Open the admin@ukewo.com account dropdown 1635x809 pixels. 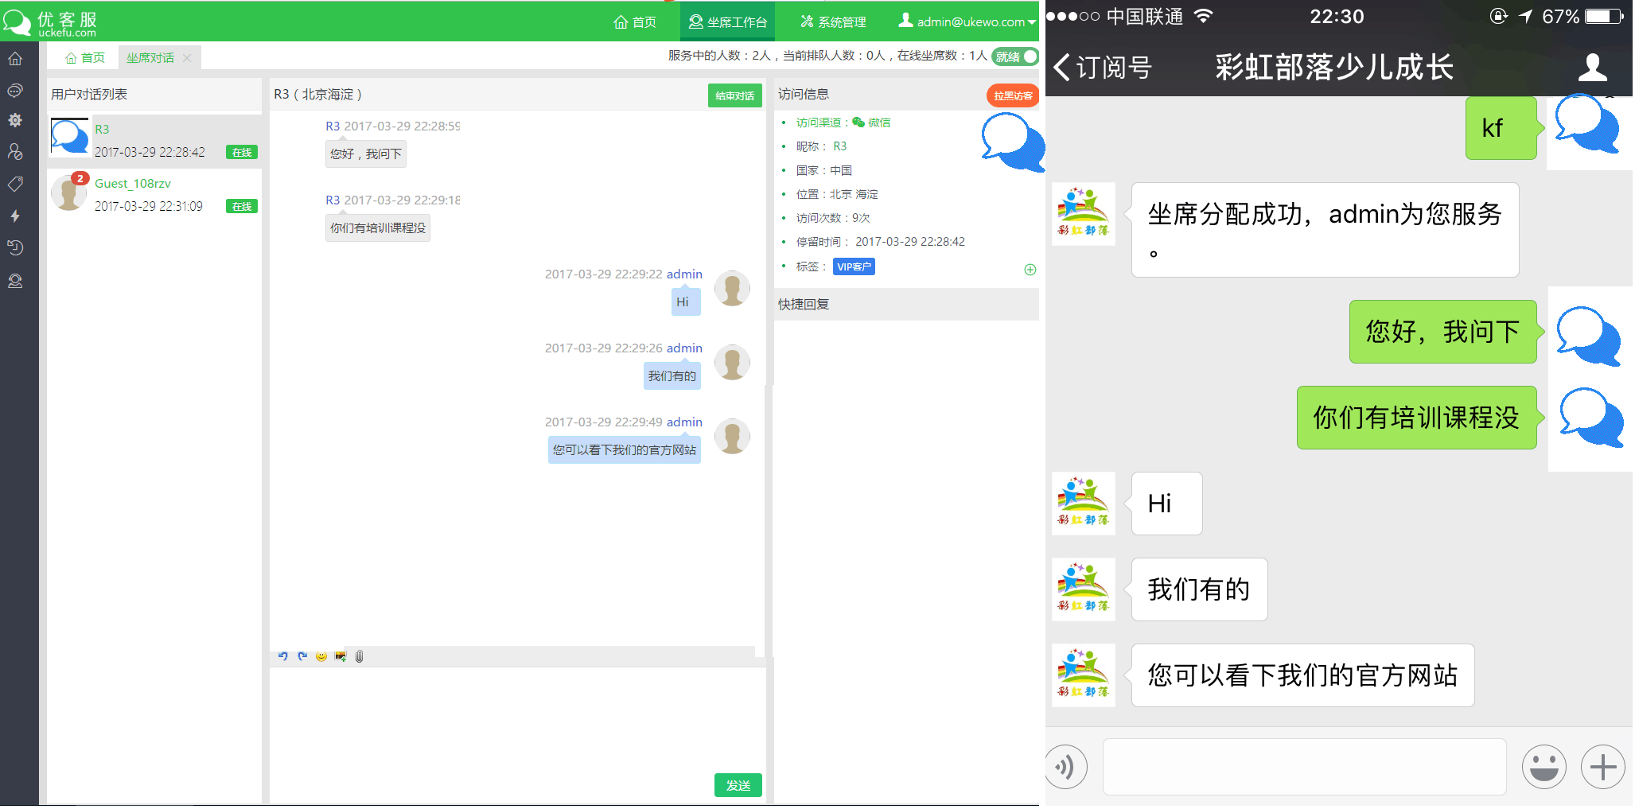pos(967,21)
